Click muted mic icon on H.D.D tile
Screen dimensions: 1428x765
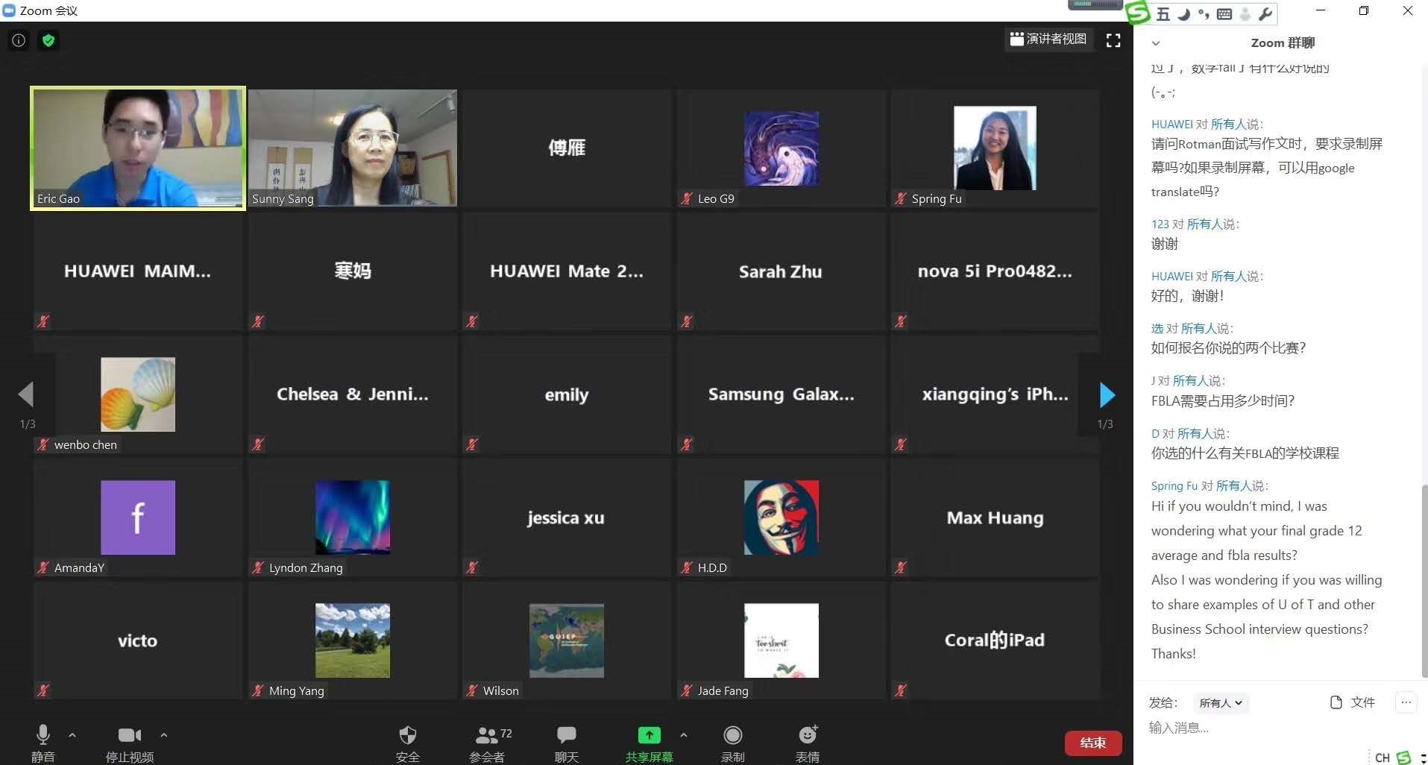[687, 567]
